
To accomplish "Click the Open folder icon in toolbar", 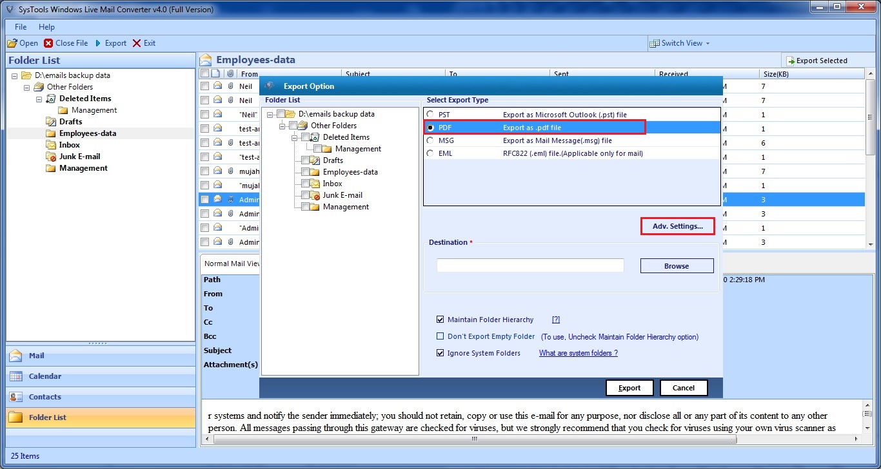I will 12,43.
